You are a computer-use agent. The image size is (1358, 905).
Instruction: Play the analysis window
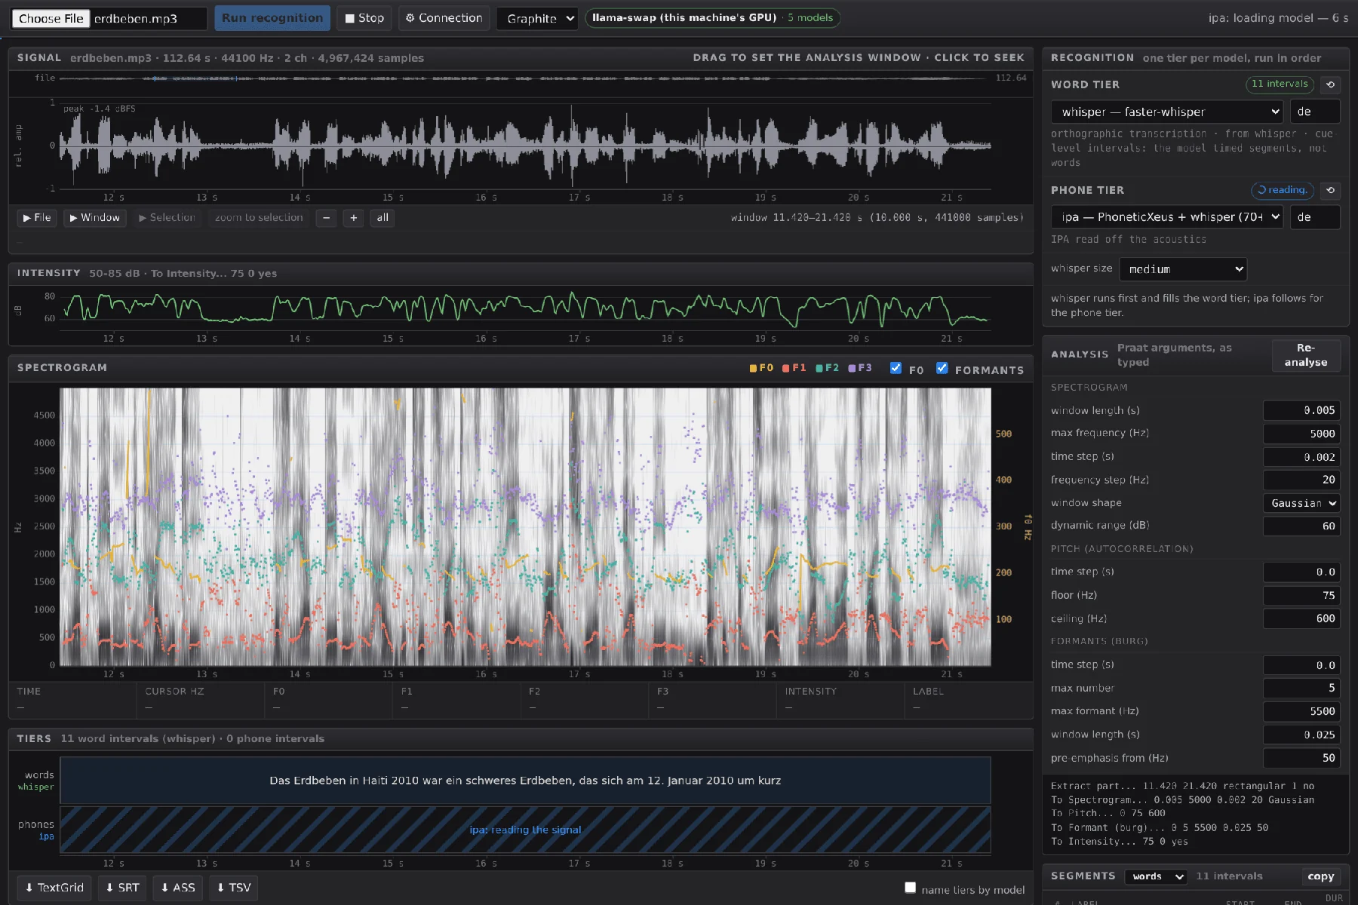pos(94,218)
